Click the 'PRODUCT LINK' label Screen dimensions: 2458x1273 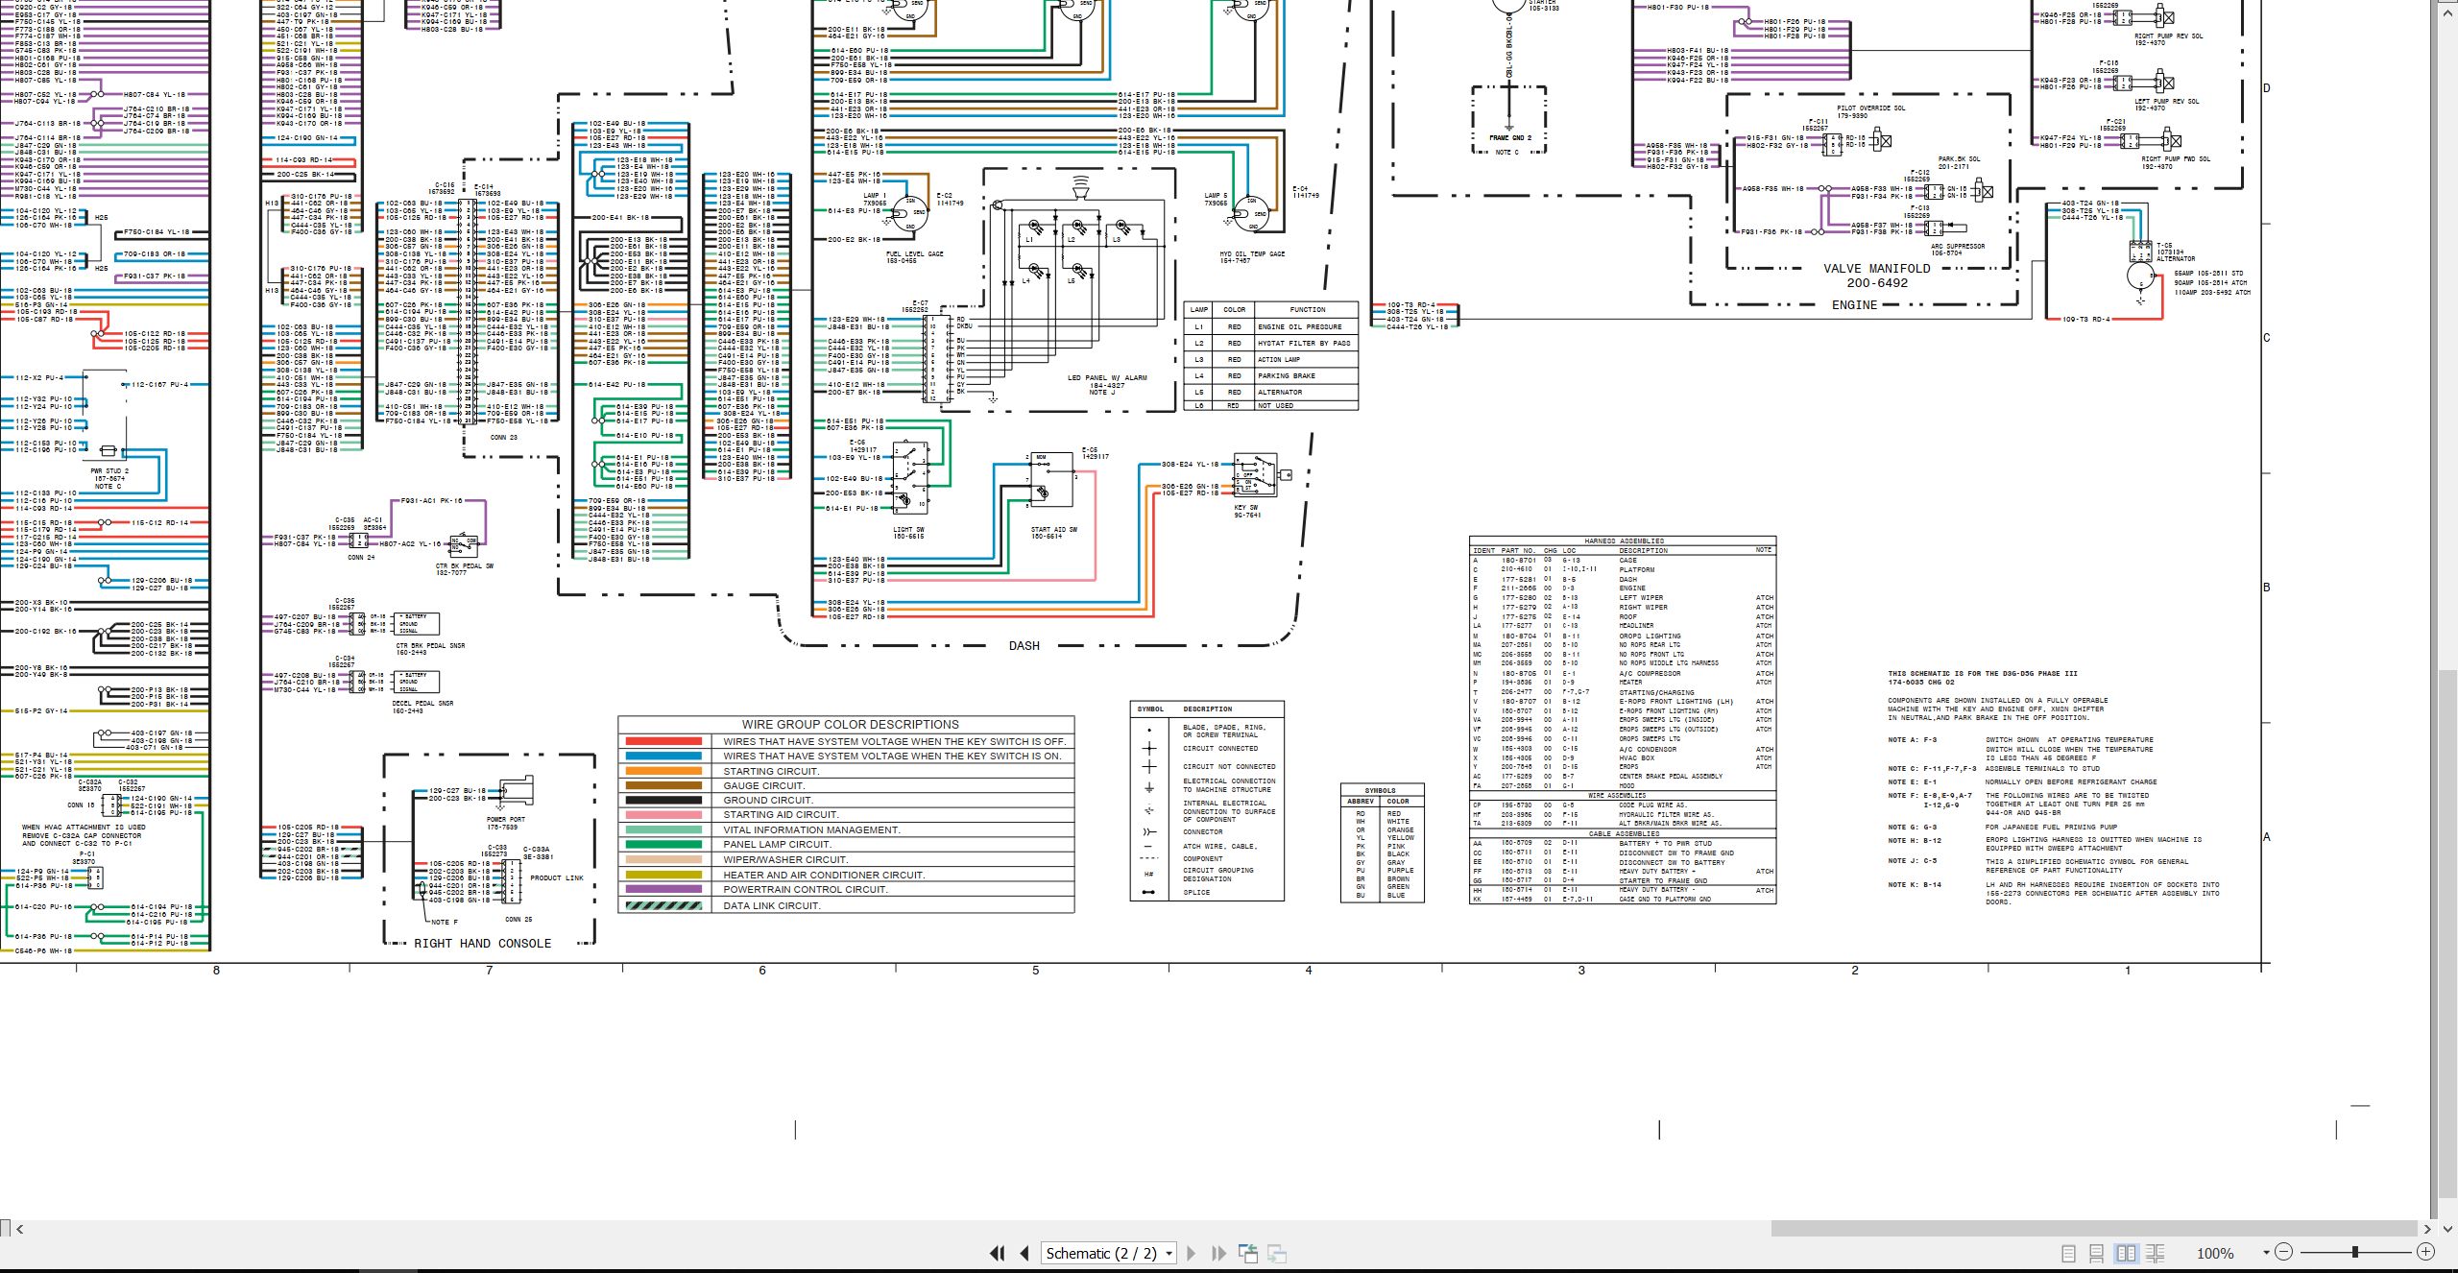(557, 878)
